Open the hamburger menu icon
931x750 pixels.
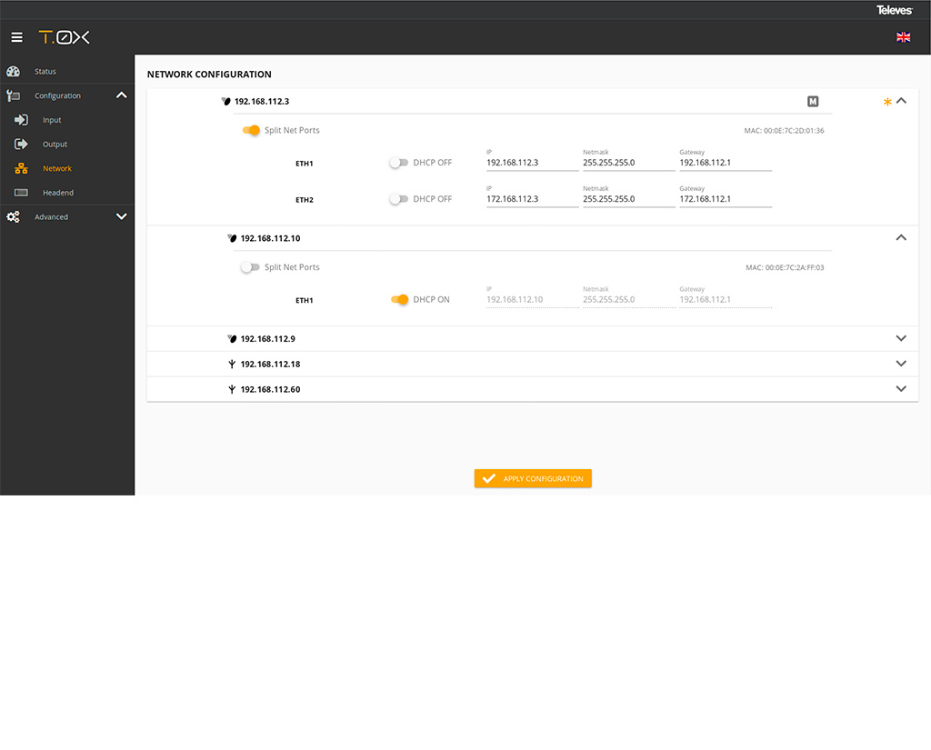pyautogui.click(x=16, y=37)
